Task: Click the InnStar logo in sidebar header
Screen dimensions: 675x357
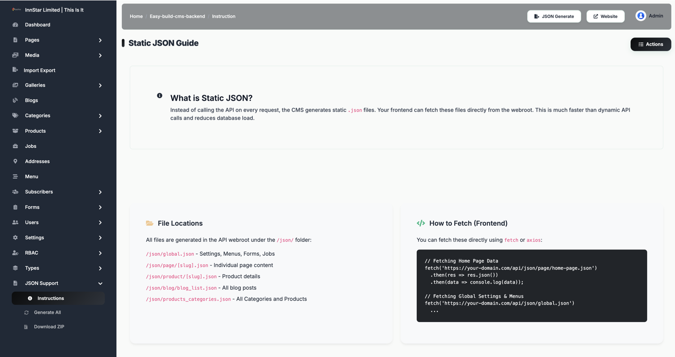Action: click(17, 9)
